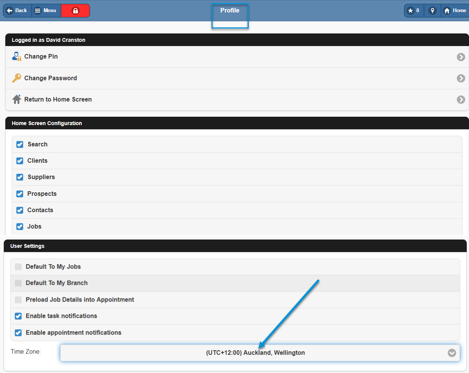Click the User Settings header
Screen dimensions: 469x373
(x=235, y=246)
